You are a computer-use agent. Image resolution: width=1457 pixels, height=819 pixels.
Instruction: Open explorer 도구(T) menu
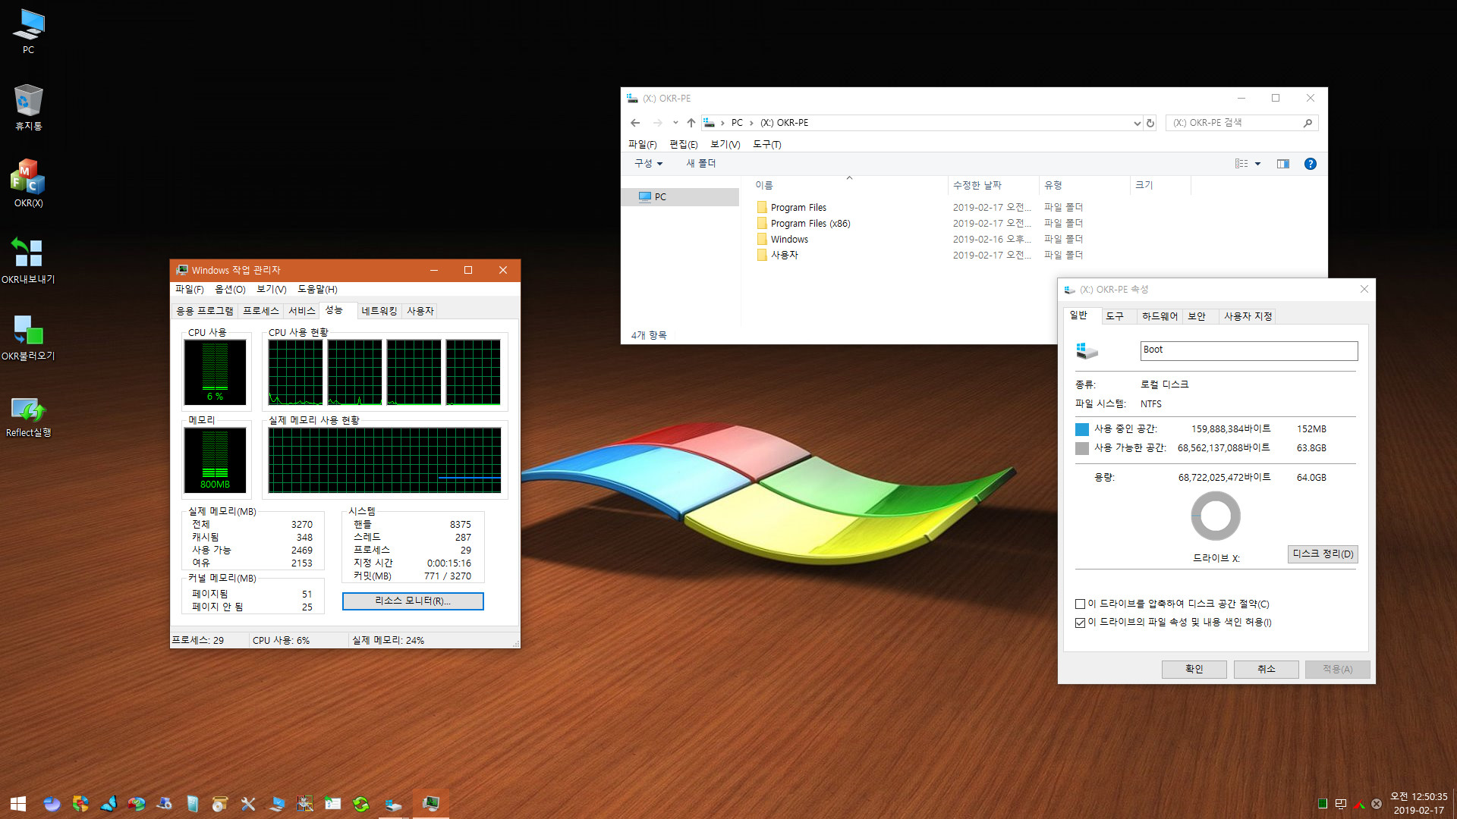tap(766, 144)
